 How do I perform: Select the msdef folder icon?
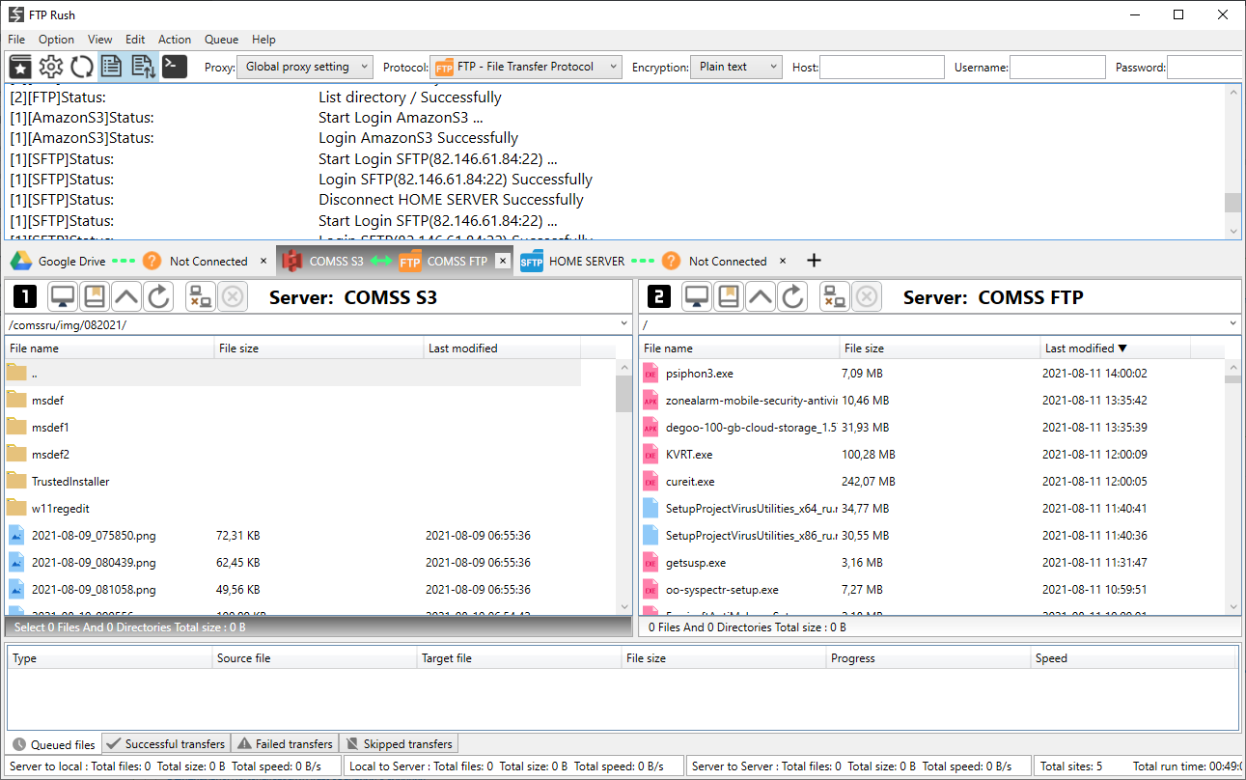click(16, 400)
